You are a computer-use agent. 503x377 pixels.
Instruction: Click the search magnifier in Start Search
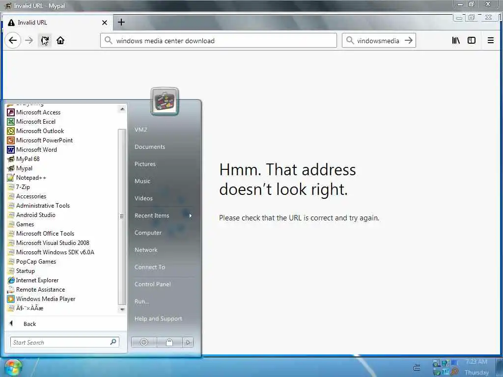113,342
